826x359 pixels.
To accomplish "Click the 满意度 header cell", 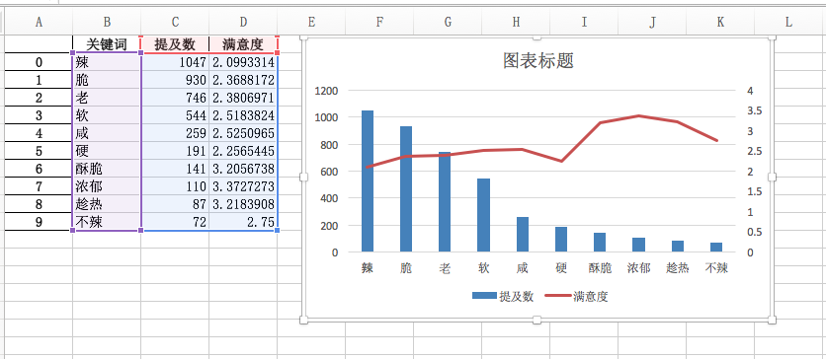I will [x=243, y=44].
